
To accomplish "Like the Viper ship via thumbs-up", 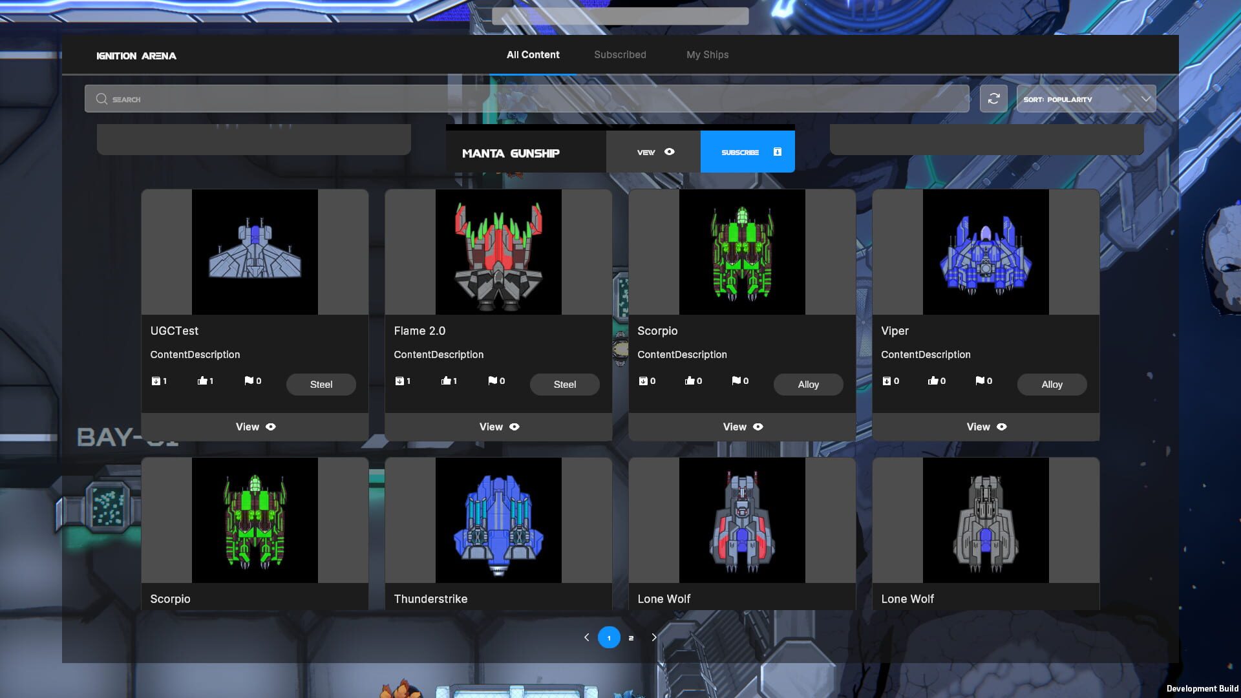I will pyautogui.click(x=933, y=381).
